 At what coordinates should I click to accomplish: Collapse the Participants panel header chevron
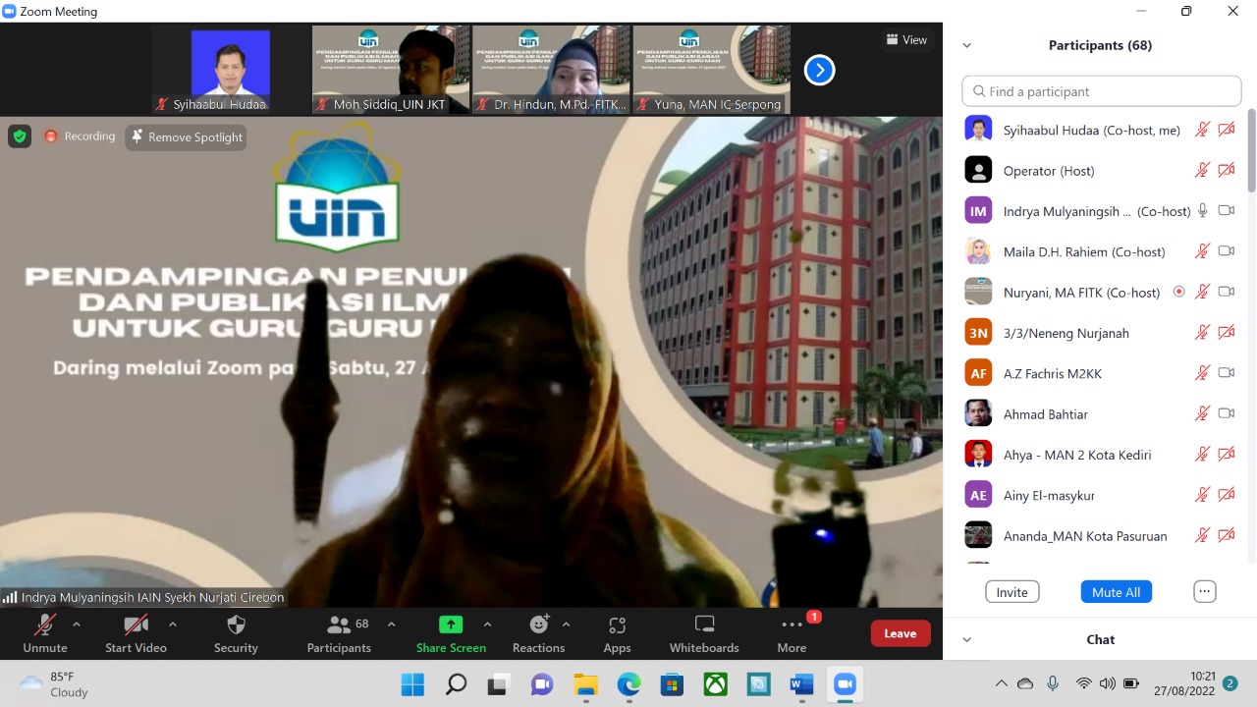coord(966,45)
